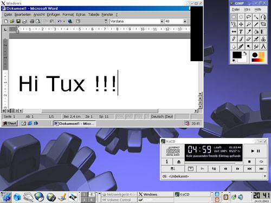Click the Windows Start button
The height and width of the screenshot is (203, 271).
(x=10, y=123)
